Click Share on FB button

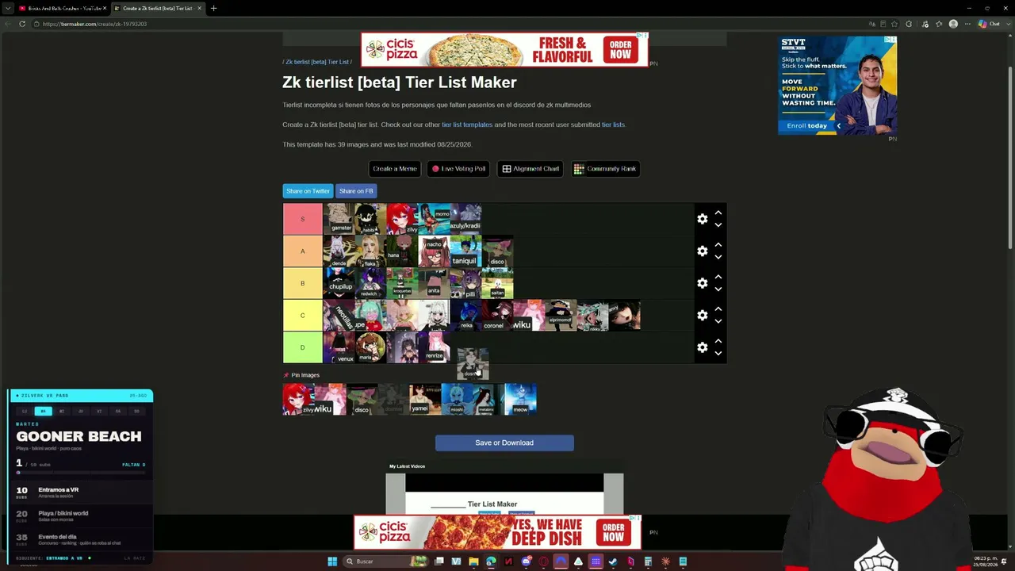356,191
